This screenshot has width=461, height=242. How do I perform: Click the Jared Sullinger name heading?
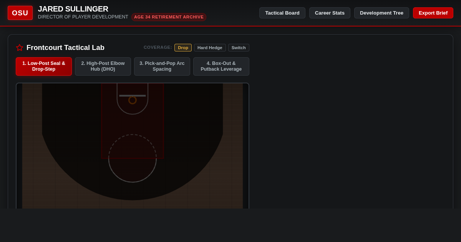73,9
